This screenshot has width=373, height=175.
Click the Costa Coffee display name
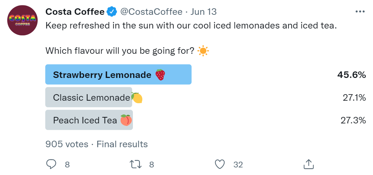coord(75,12)
